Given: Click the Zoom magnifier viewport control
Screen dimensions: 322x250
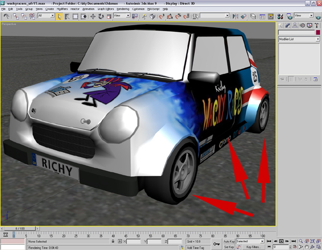Looking at the screenshot, I should pos(301,241).
